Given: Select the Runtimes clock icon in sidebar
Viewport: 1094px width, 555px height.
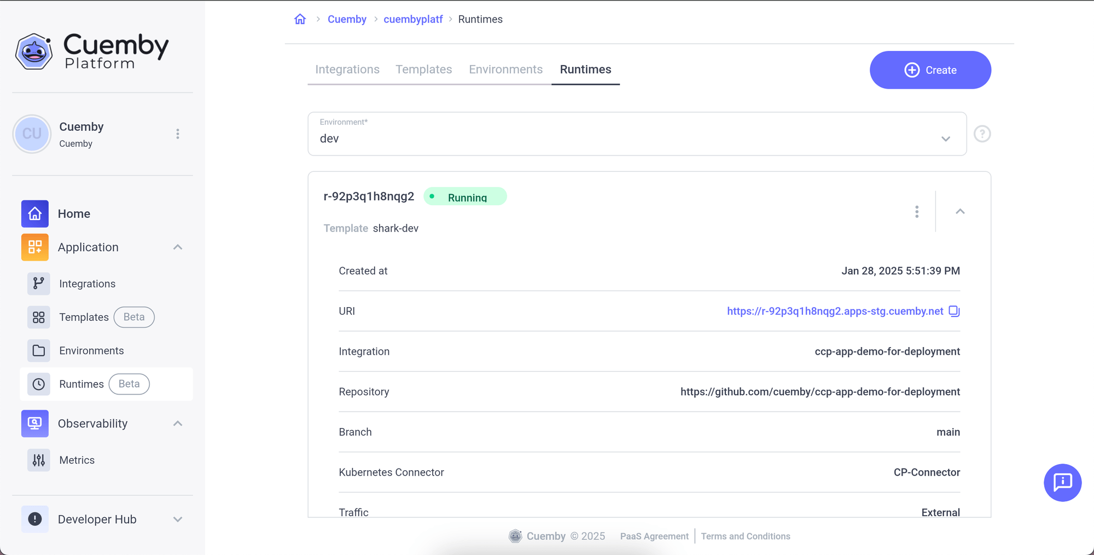Looking at the screenshot, I should coord(38,384).
